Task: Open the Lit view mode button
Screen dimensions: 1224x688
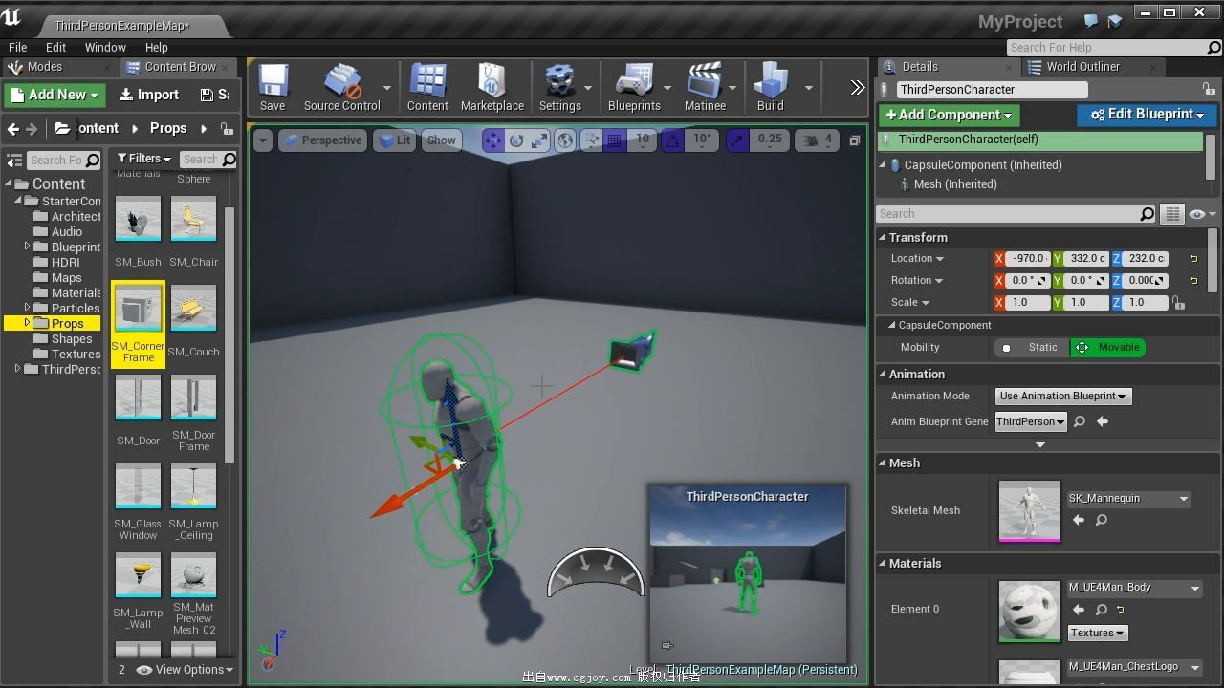Action: [x=393, y=140]
